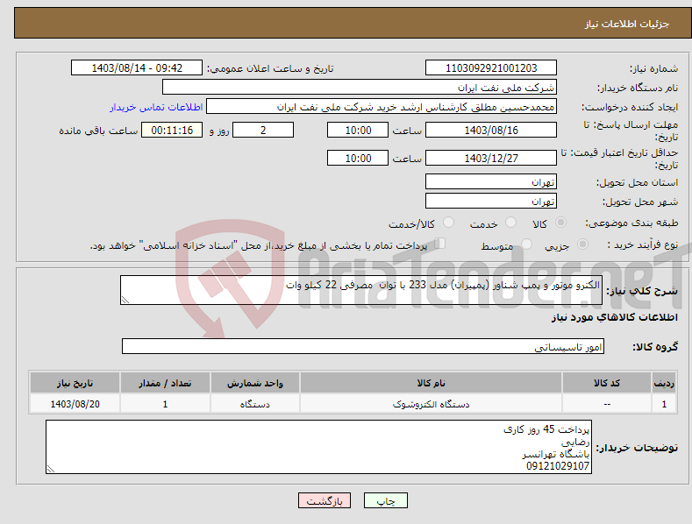Click the resize handle of buyer notes textarea
The width and height of the screenshot is (692, 524).
50,470
